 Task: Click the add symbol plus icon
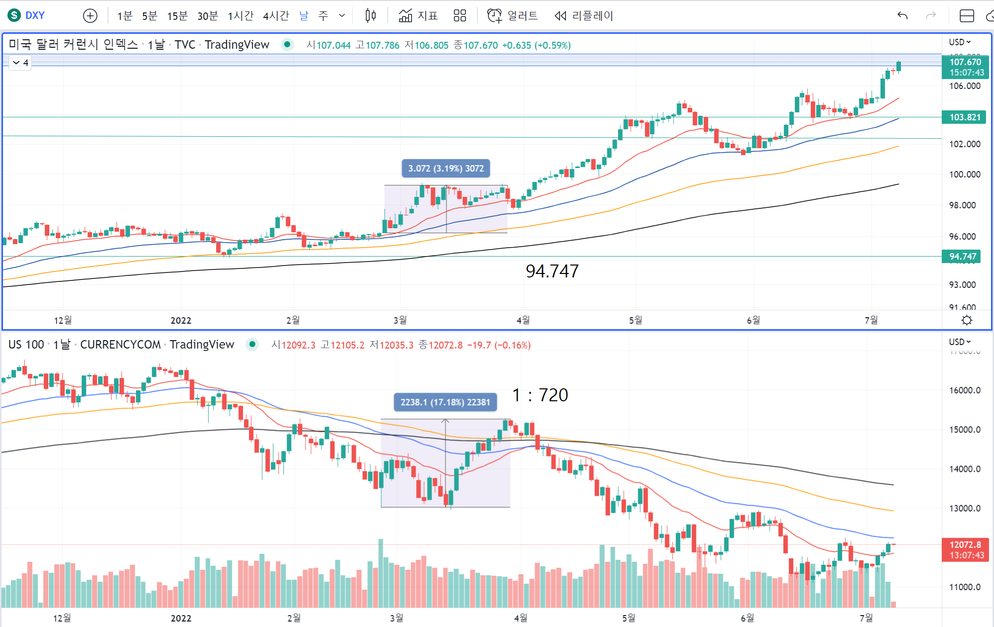[x=90, y=16]
